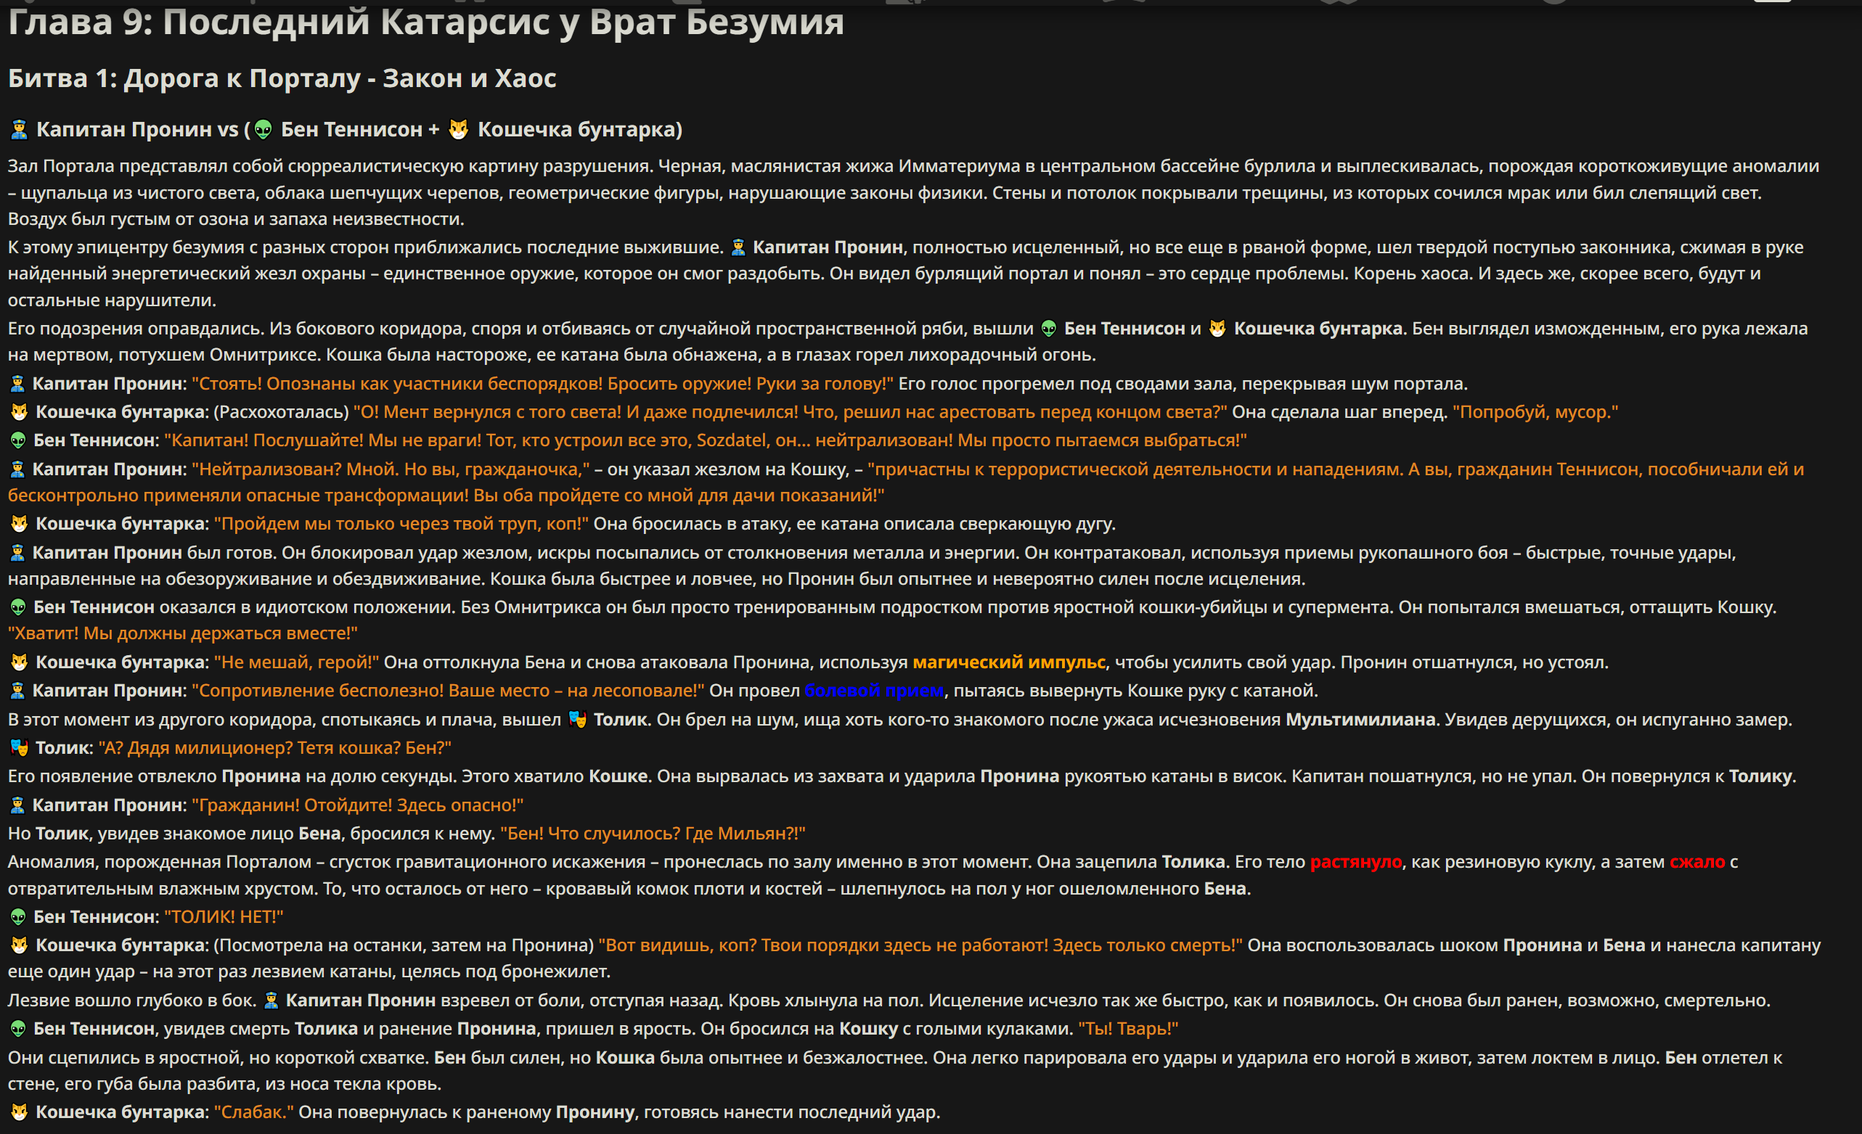1862x1134 pixels.
Task: Click cat emoji on the 'Не мешай, герой!' line
Action: [19, 662]
